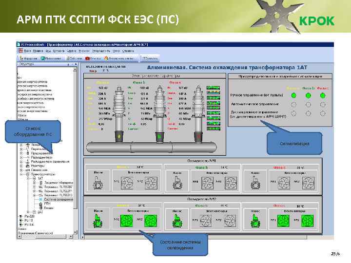
Task: Open the Справка menu
Action: click(128, 51)
